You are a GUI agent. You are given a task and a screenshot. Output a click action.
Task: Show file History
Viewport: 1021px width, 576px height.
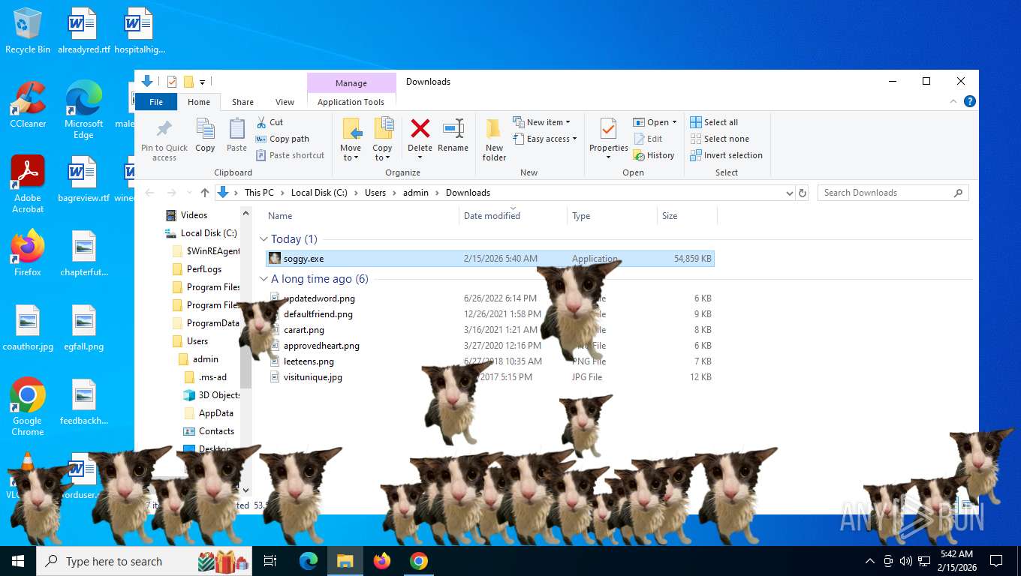point(654,155)
